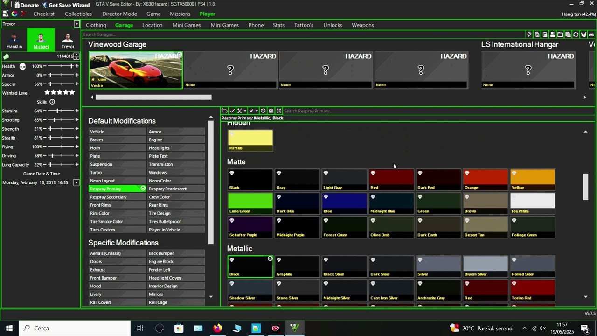The image size is (597, 336).
Task: Click the garages left arrow
Action: click(92, 97)
